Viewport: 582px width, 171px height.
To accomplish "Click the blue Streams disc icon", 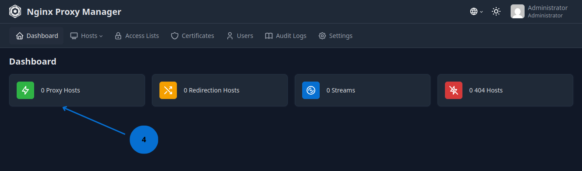I will tap(311, 90).
